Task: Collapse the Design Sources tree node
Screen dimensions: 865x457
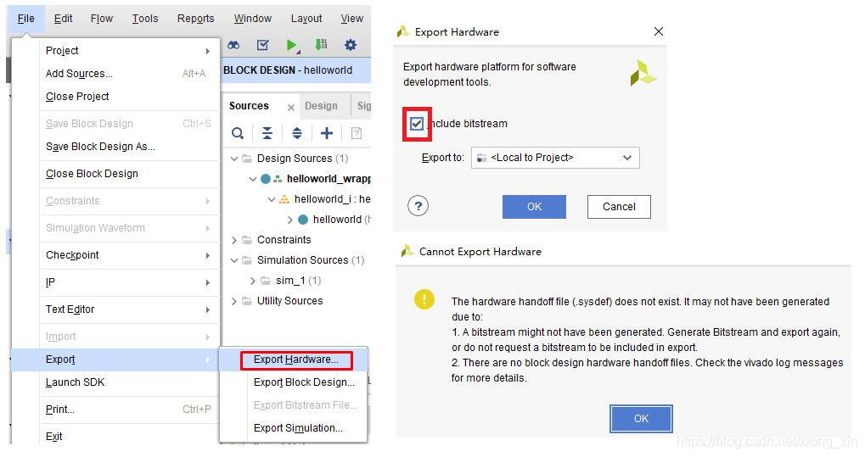Action: [x=234, y=159]
